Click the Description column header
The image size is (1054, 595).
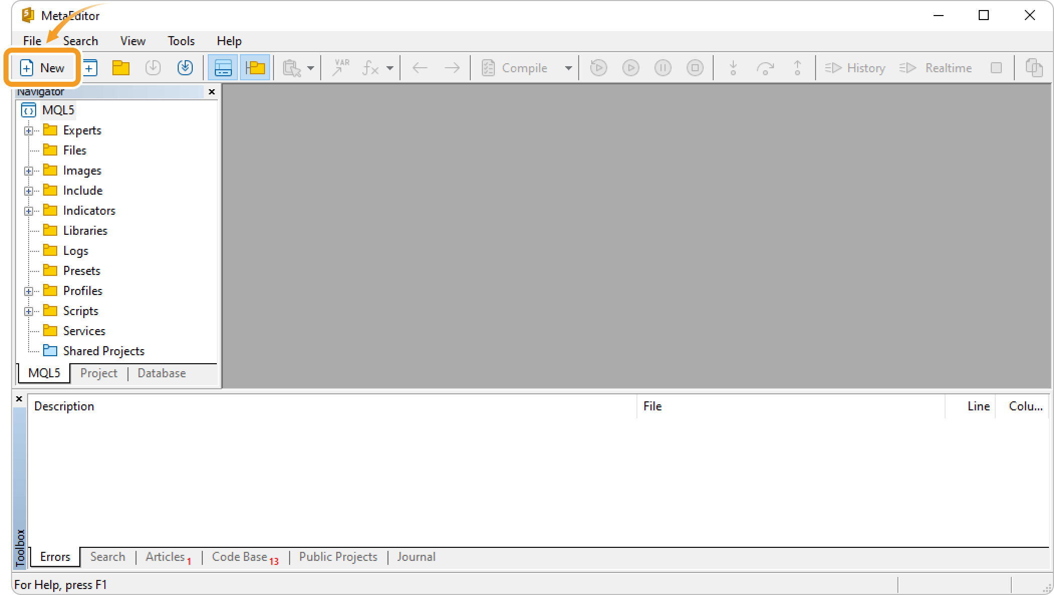click(x=332, y=406)
